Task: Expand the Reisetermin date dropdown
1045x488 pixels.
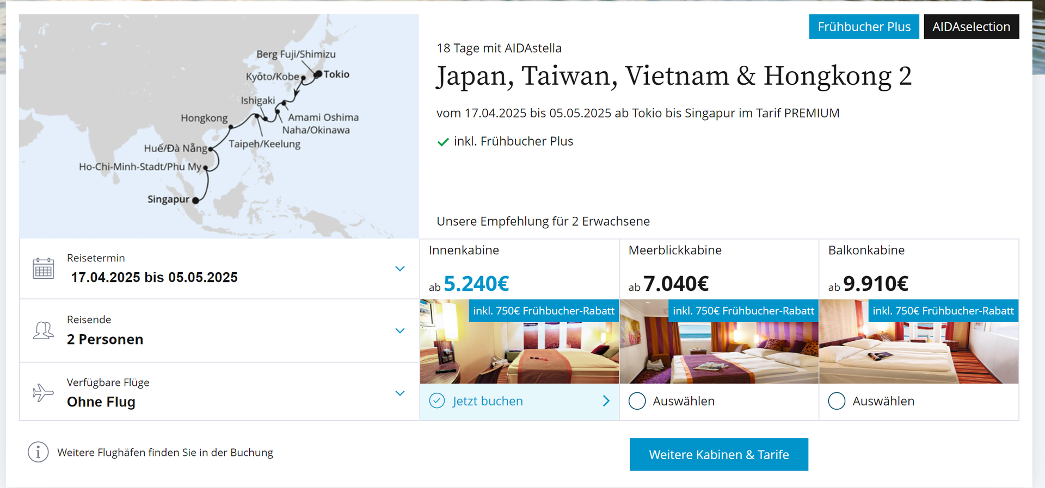Action: click(x=400, y=269)
